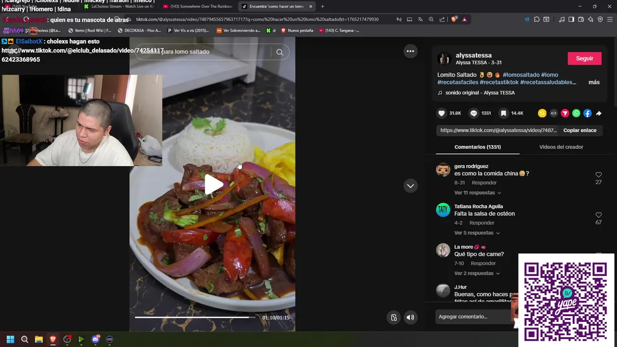Expand caption with the 'más' link
The width and height of the screenshot is (617, 347).
click(594, 82)
